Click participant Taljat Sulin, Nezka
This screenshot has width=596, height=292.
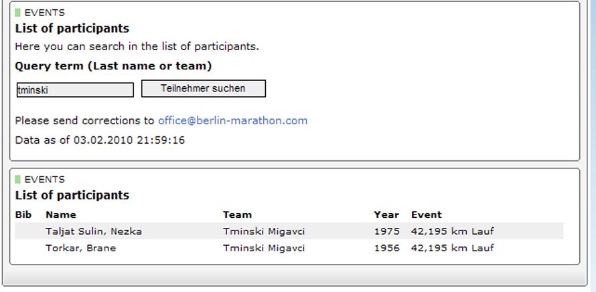click(93, 231)
